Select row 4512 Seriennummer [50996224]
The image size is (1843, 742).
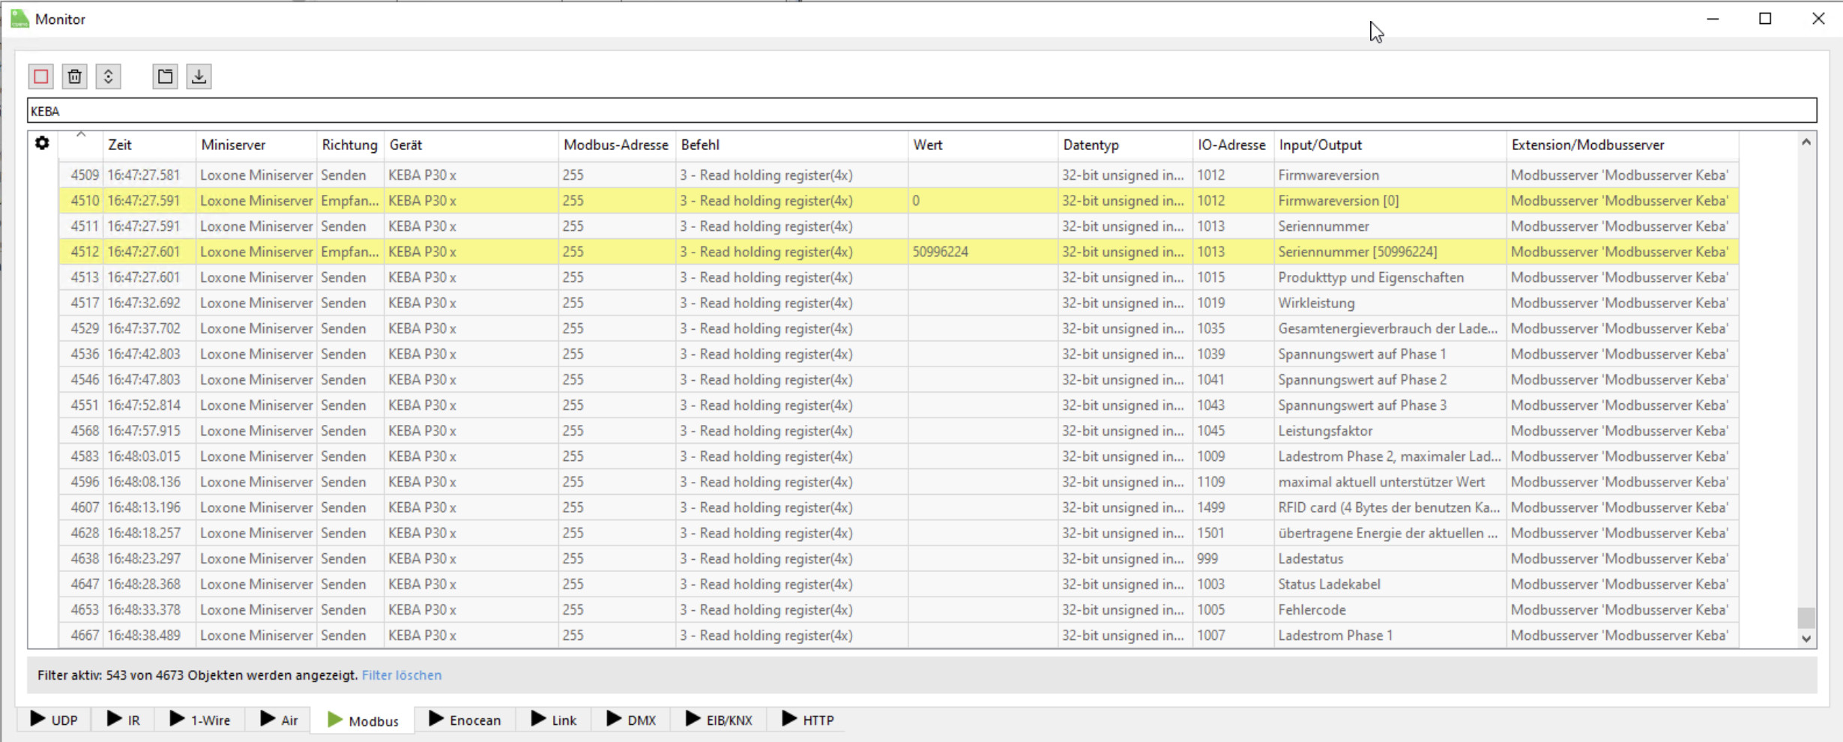pyautogui.click(x=899, y=251)
